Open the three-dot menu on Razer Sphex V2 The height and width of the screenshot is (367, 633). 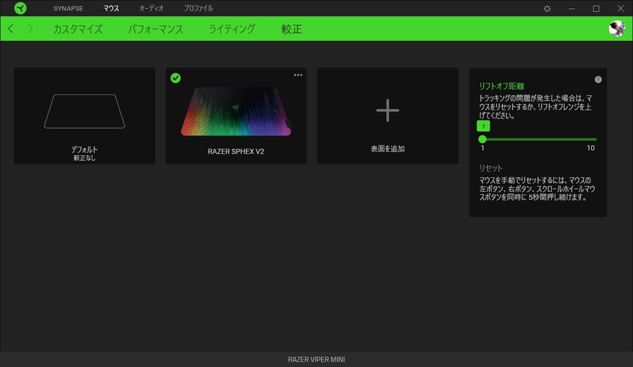(298, 75)
